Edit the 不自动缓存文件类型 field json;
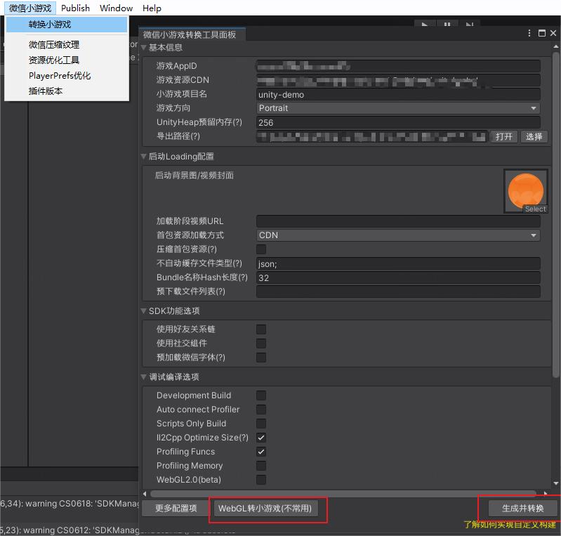 pyautogui.click(x=398, y=263)
